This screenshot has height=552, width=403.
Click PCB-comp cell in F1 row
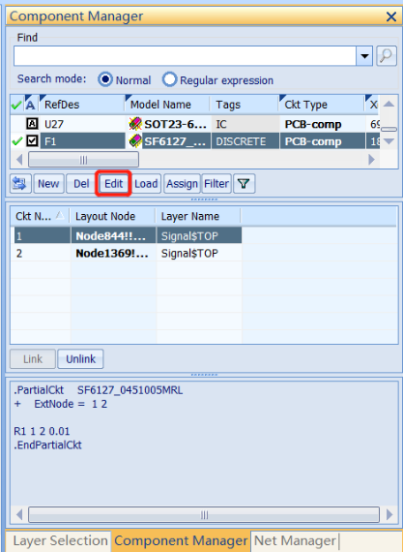pos(322,141)
